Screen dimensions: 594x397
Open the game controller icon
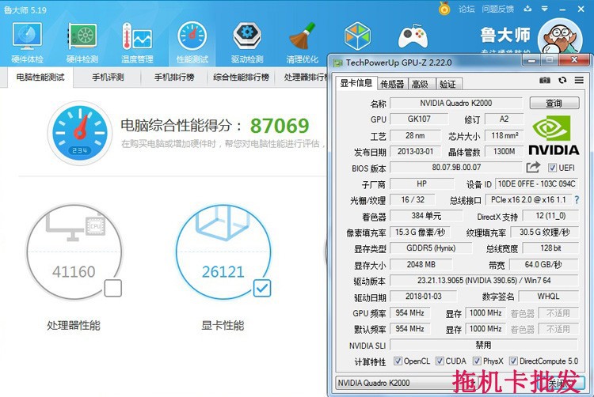413,36
